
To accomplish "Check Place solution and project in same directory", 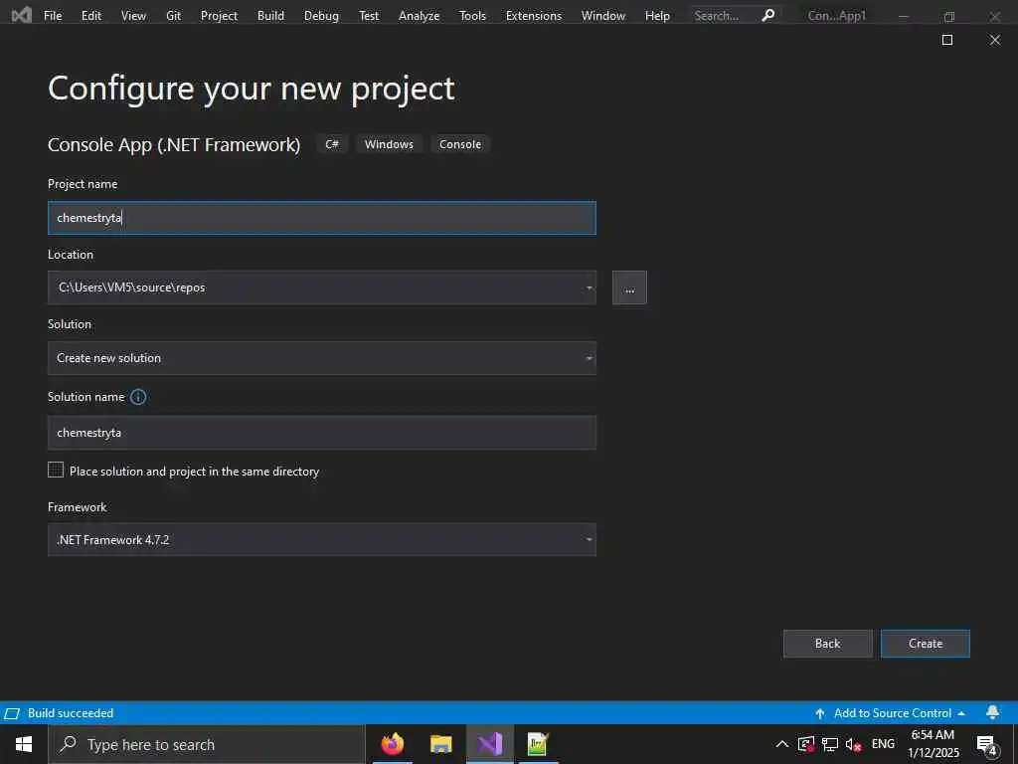I will point(56,470).
